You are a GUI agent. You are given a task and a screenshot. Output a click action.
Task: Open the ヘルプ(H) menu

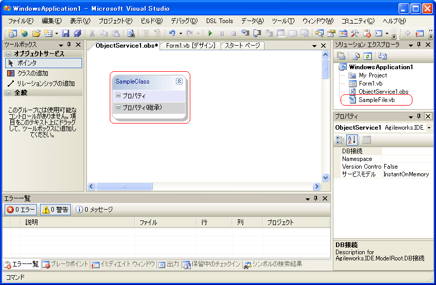(394, 21)
